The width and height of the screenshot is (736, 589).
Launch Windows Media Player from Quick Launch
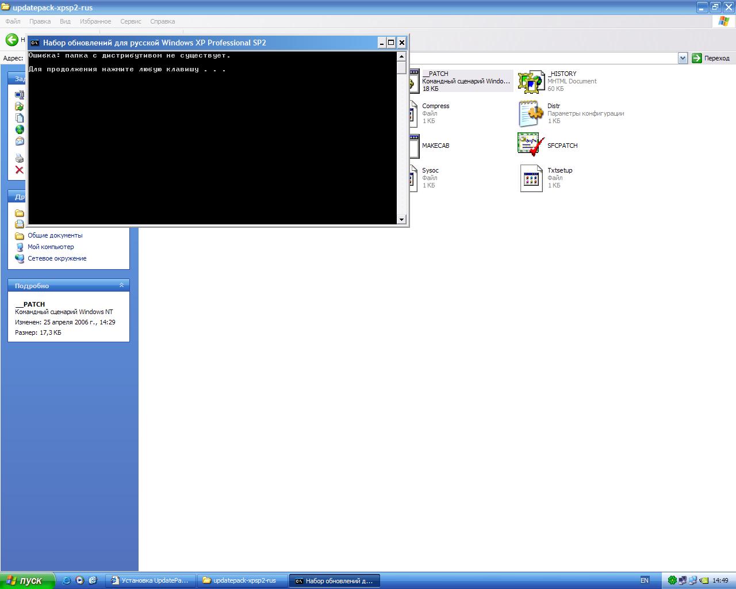pyautogui.click(x=80, y=580)
